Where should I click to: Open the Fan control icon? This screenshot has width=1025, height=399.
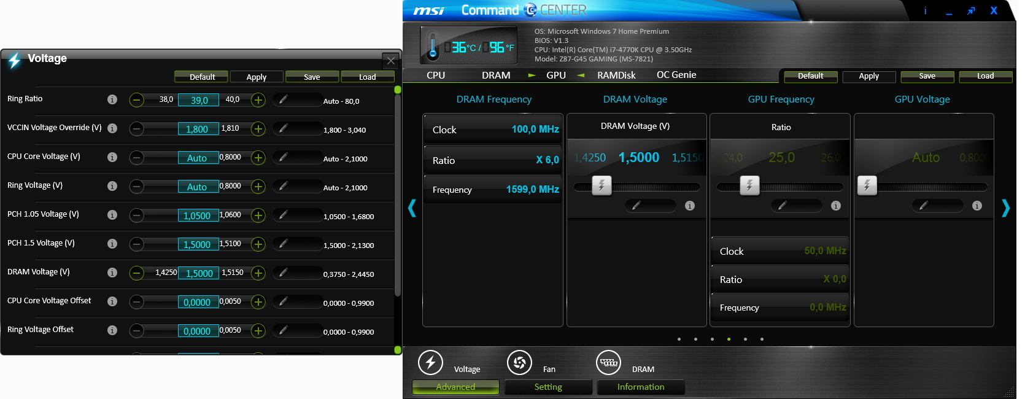tap(519, 363)
